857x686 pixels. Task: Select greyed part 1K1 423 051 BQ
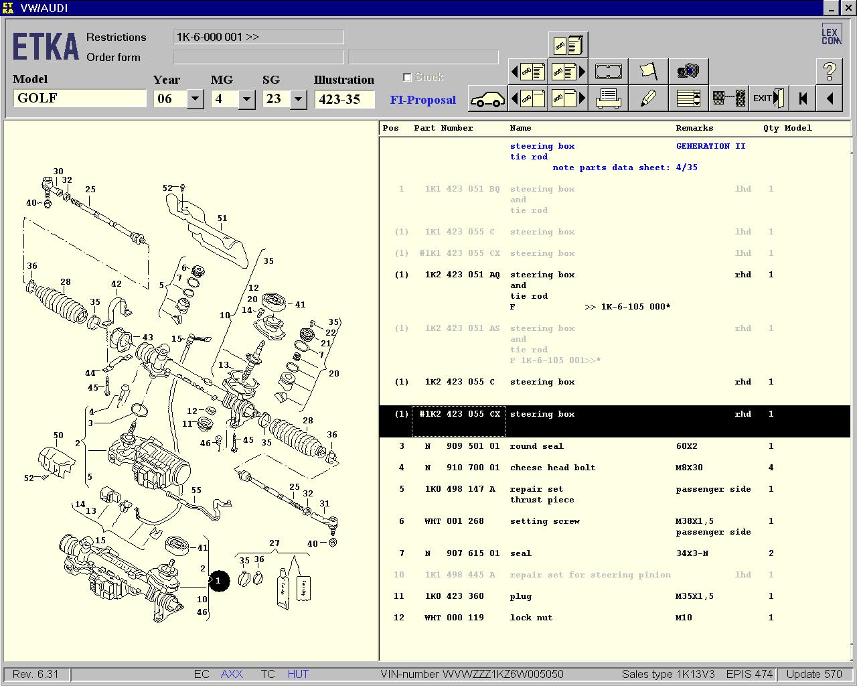click(x=615, y=200)
